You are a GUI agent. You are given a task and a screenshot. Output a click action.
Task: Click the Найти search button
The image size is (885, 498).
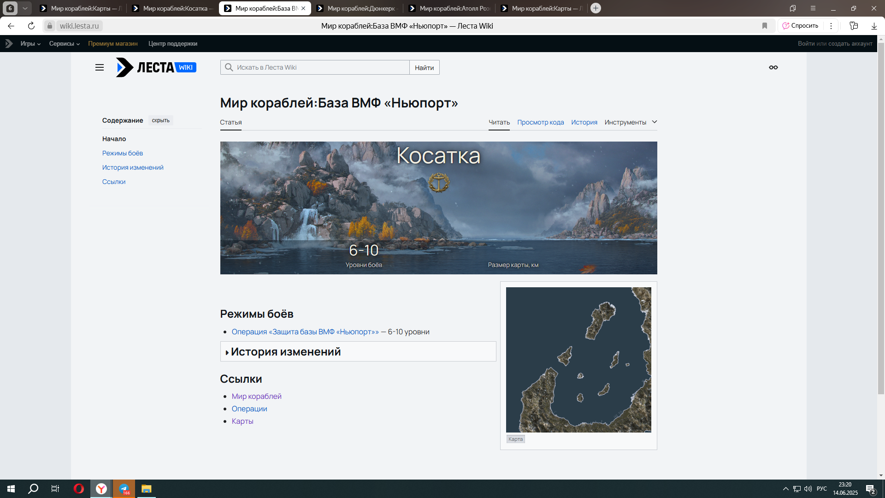click(x=424, y=67)
